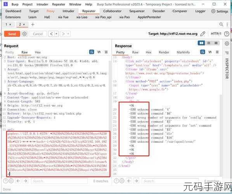Open the Window menu
This screenshot has width=232, height=194.
click(x=75, y=4)
